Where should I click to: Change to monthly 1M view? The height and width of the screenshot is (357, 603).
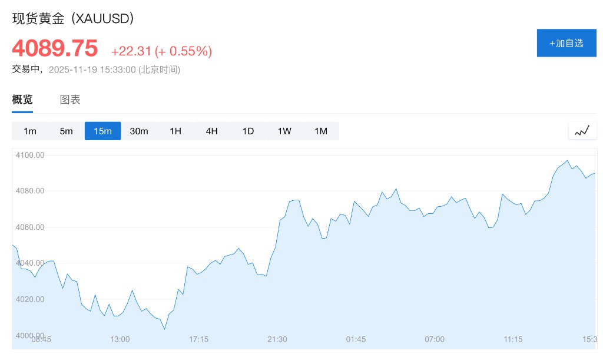coord(321,131)
